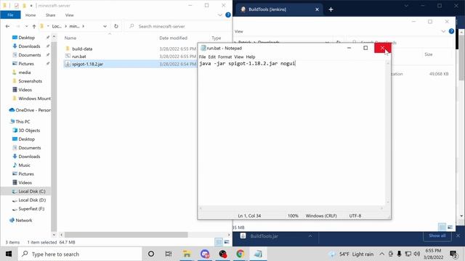Viewport: 465px width, 261px height.
Task: Open Chrome from the taskbar
Action: (x=240, y=254)
